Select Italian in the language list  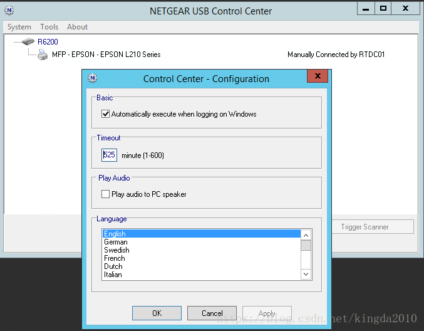(202, 275)
